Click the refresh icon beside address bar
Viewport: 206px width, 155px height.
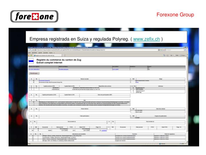161,50
